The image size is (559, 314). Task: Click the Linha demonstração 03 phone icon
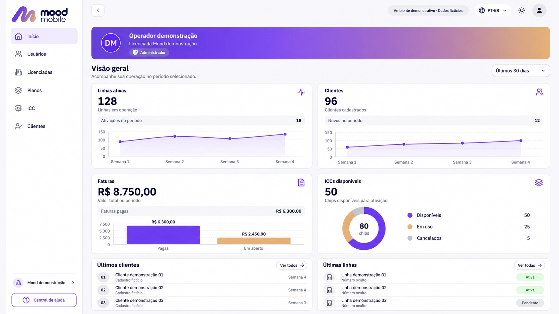tap(329, 303)
